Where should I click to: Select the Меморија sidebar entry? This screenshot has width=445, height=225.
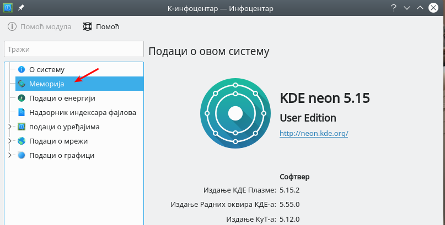click(79, 84)
